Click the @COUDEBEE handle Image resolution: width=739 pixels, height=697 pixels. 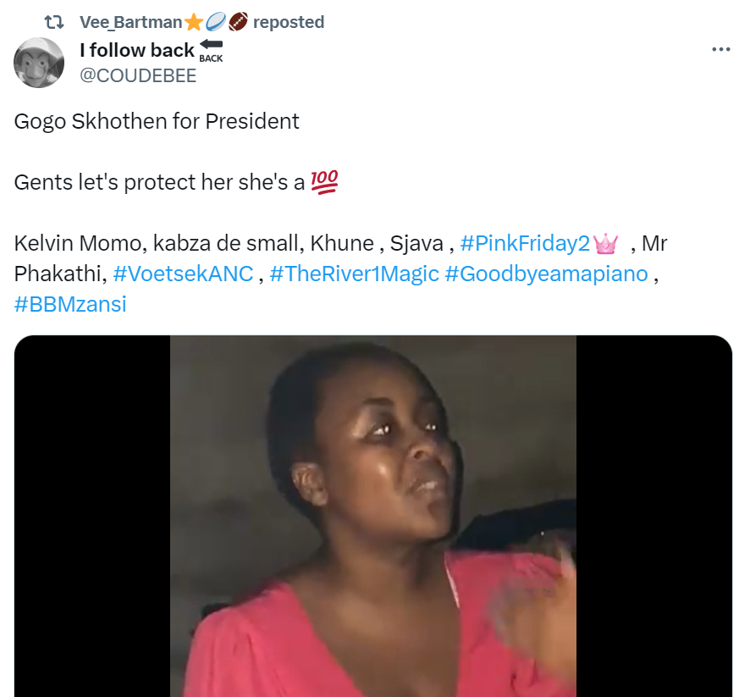click(137, 75)
